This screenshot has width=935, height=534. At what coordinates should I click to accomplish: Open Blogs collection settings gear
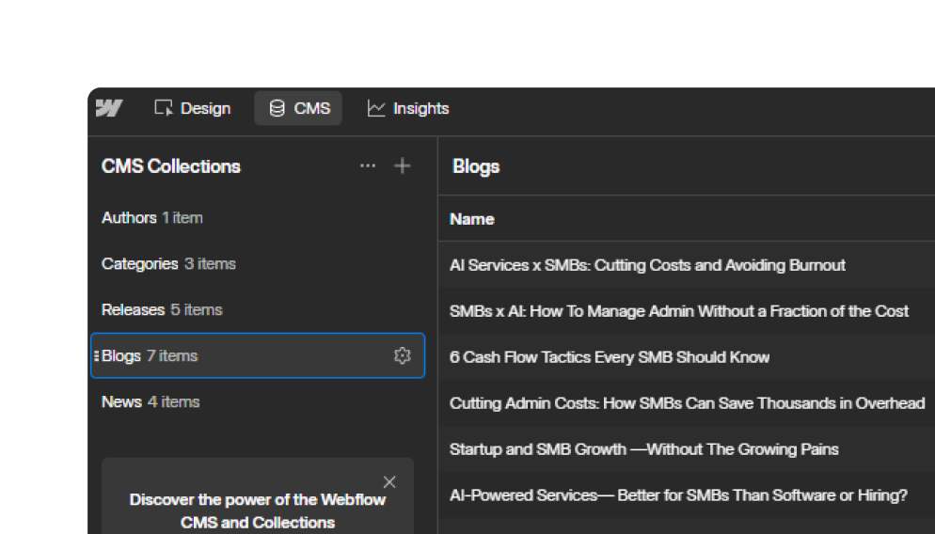[x=403, y=355]
